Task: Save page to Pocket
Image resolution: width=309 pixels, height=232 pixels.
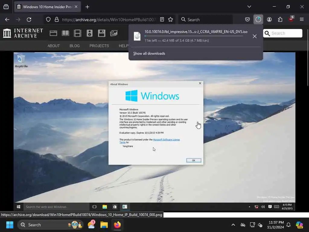Action: coord(247,19)
